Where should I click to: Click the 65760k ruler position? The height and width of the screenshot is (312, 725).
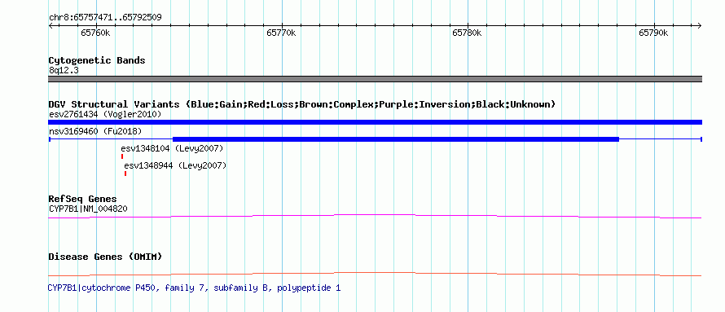tap(95, 33)
